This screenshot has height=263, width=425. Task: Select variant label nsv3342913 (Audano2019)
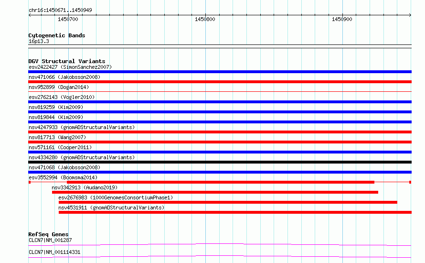coord(85,187)
